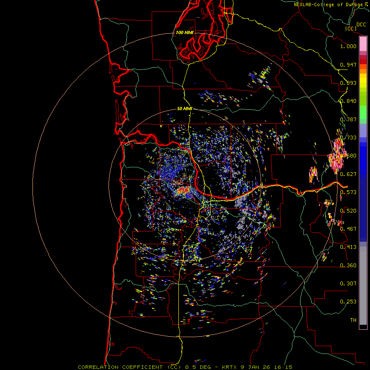Click the 0.787 value on the scale
The height and width of the screenshot is (370, 370).
(348, 119)
